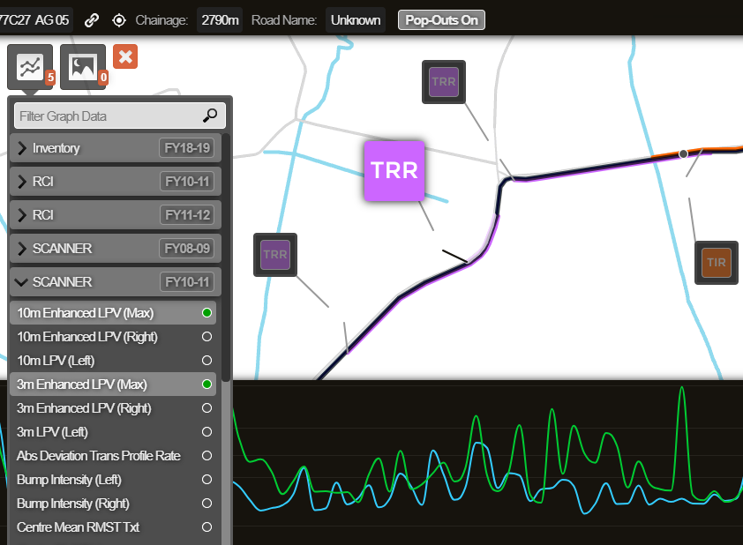Click the Unknown road name field

point(356,20)
